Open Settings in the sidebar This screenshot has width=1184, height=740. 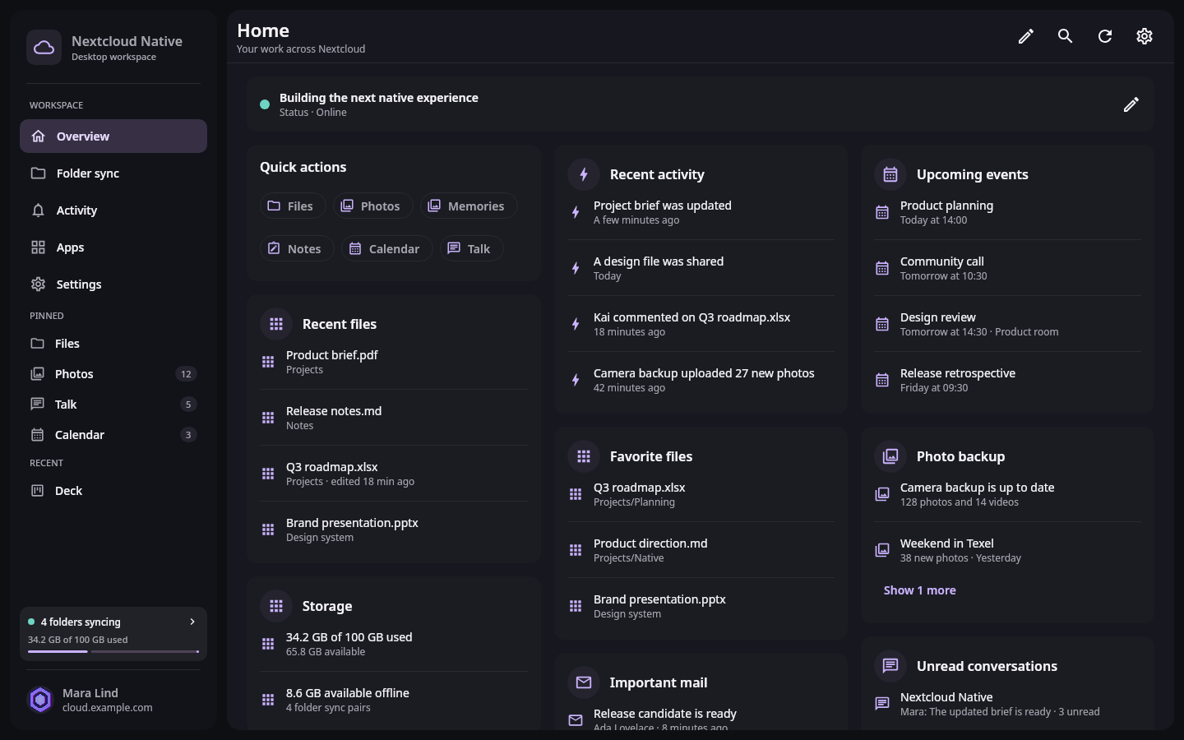[x=113, y=284]
